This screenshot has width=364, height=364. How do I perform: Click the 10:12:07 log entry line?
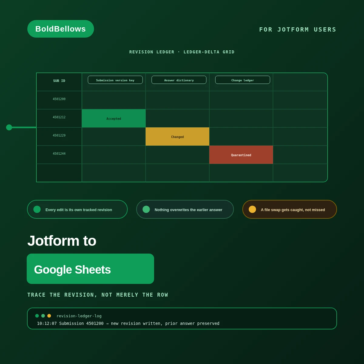coord(128,323)
